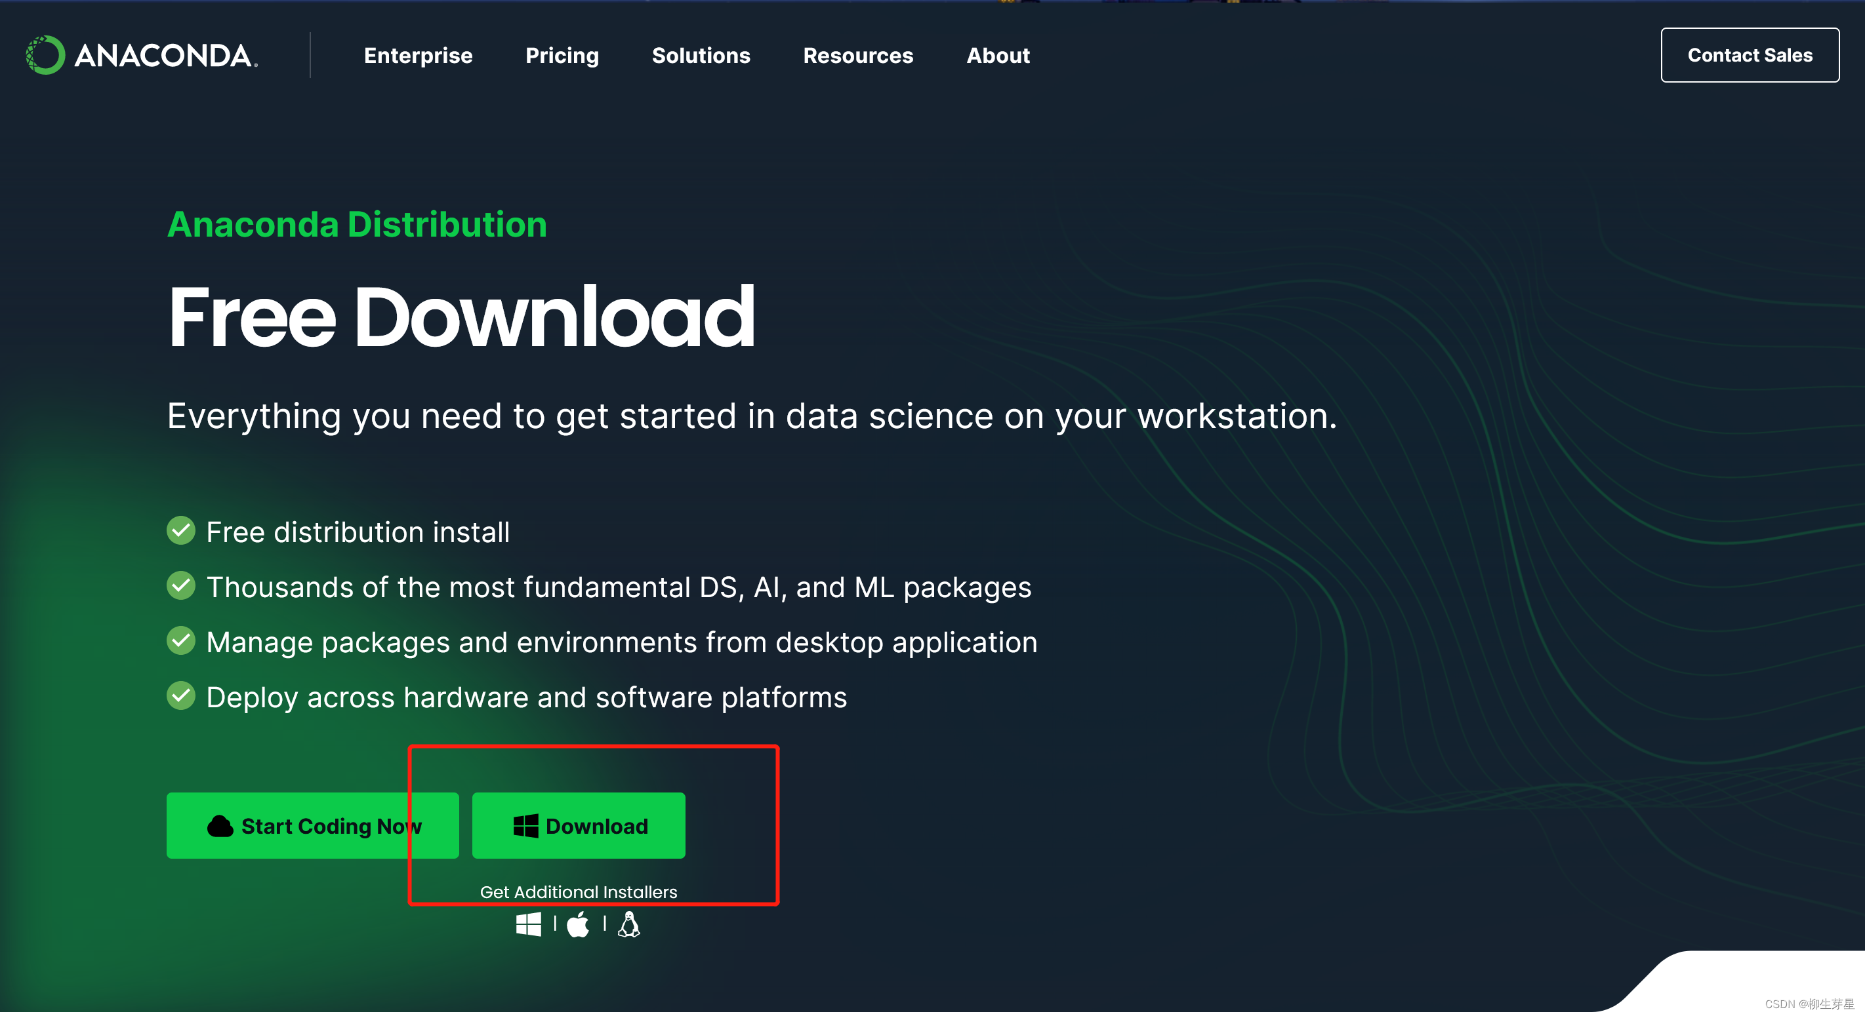Click the ANACONDA wordmark to go home

165,56
